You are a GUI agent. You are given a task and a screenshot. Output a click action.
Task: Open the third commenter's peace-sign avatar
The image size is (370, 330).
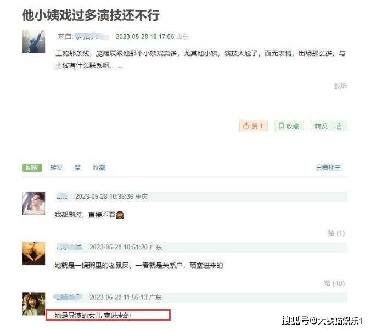pyautogui.click(x=33, y=304)
